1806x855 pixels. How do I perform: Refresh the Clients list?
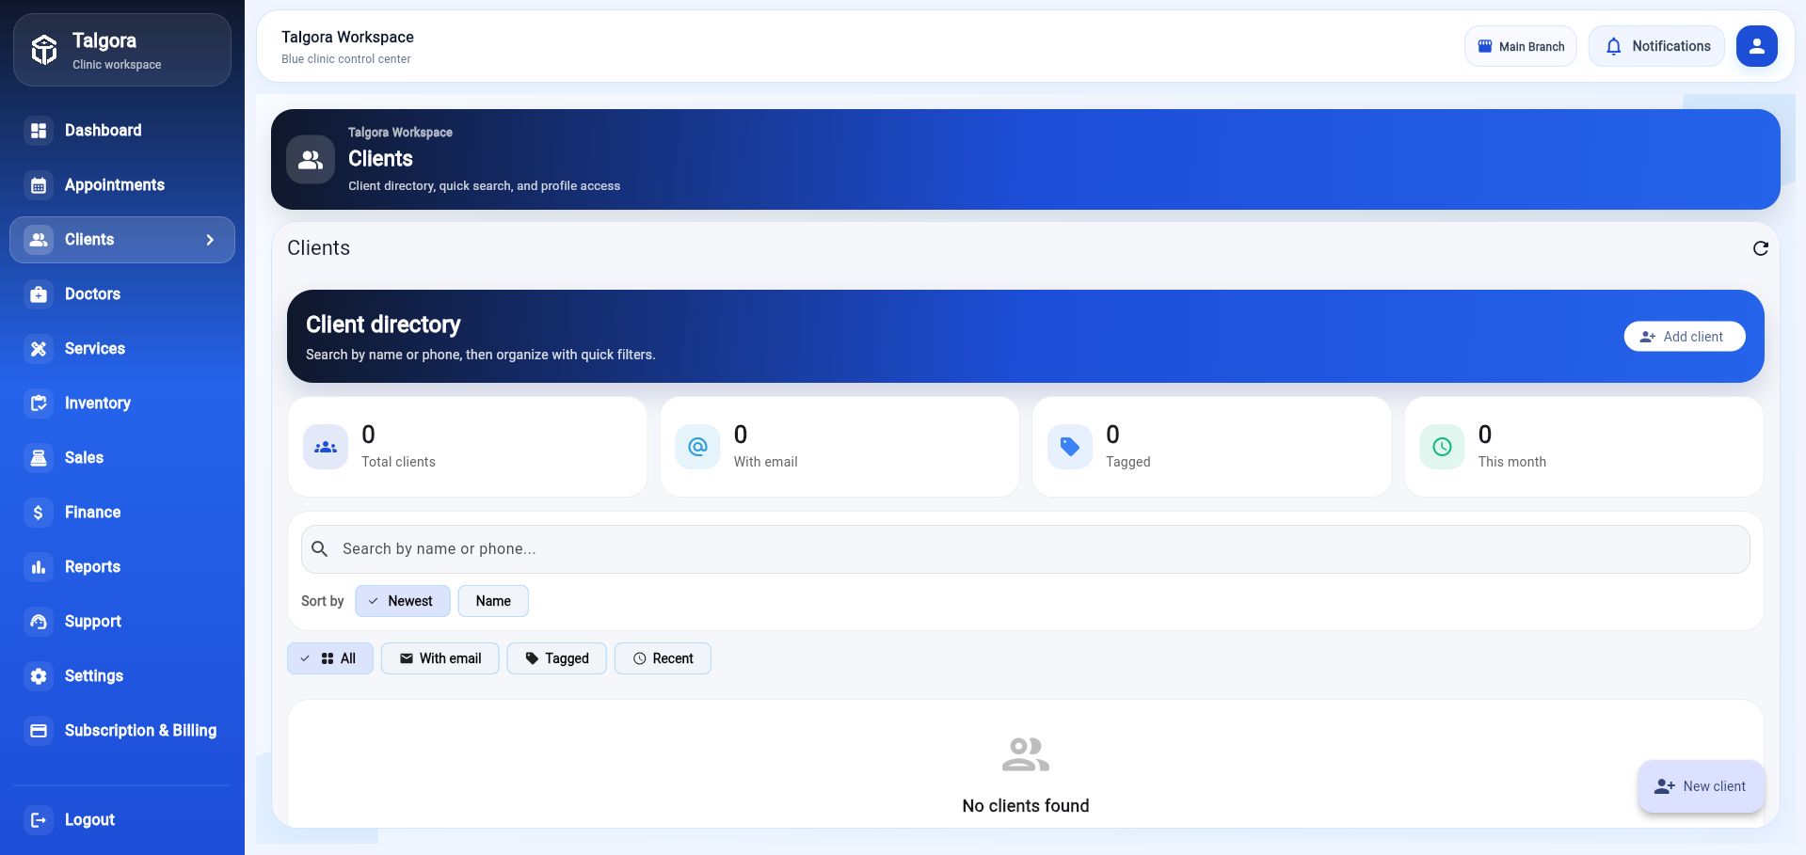(1761, 248)
